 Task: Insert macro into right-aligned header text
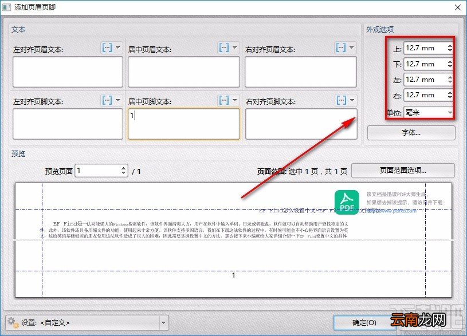click(x=341, y=48)
